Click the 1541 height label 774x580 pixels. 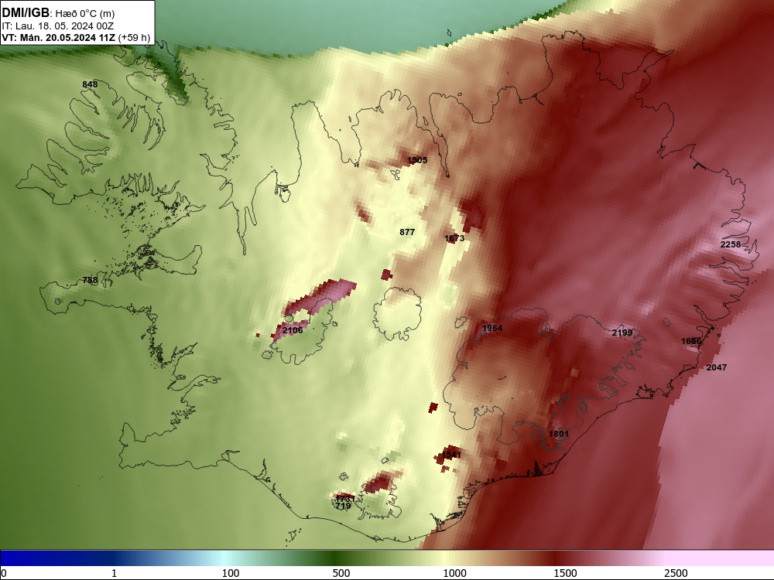[x=451, y=455]
